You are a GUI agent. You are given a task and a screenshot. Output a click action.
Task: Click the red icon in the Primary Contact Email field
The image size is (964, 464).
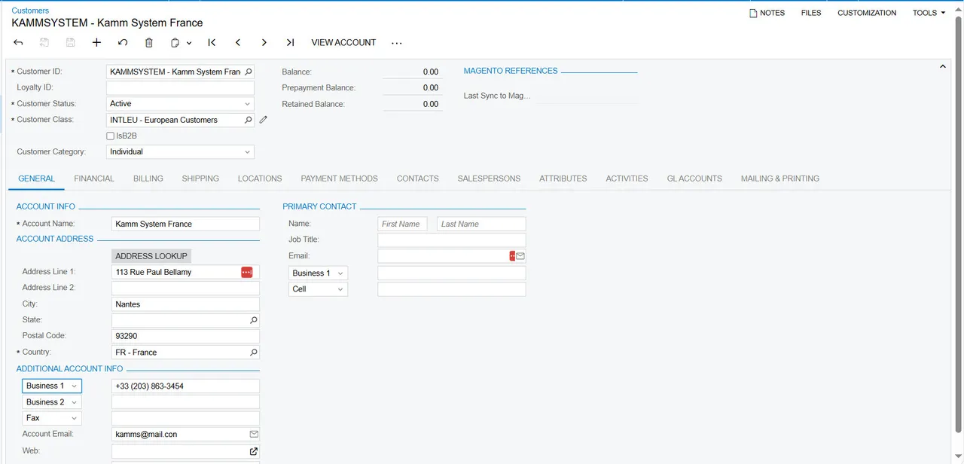(512, 256)
